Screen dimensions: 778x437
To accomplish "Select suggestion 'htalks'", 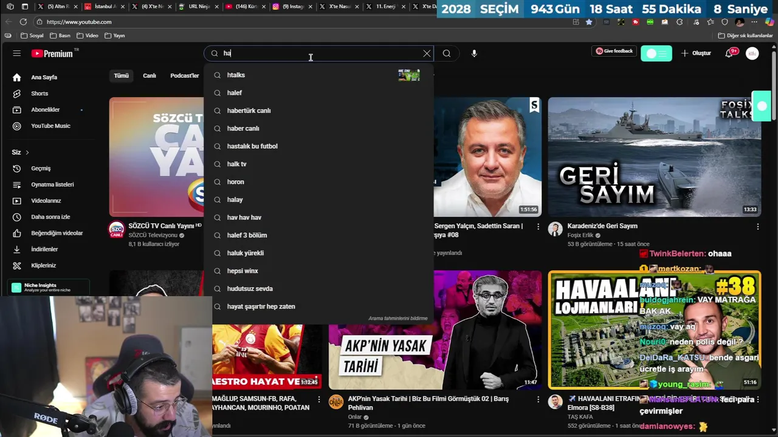I will pyautogui.click(x=318, y=75).
